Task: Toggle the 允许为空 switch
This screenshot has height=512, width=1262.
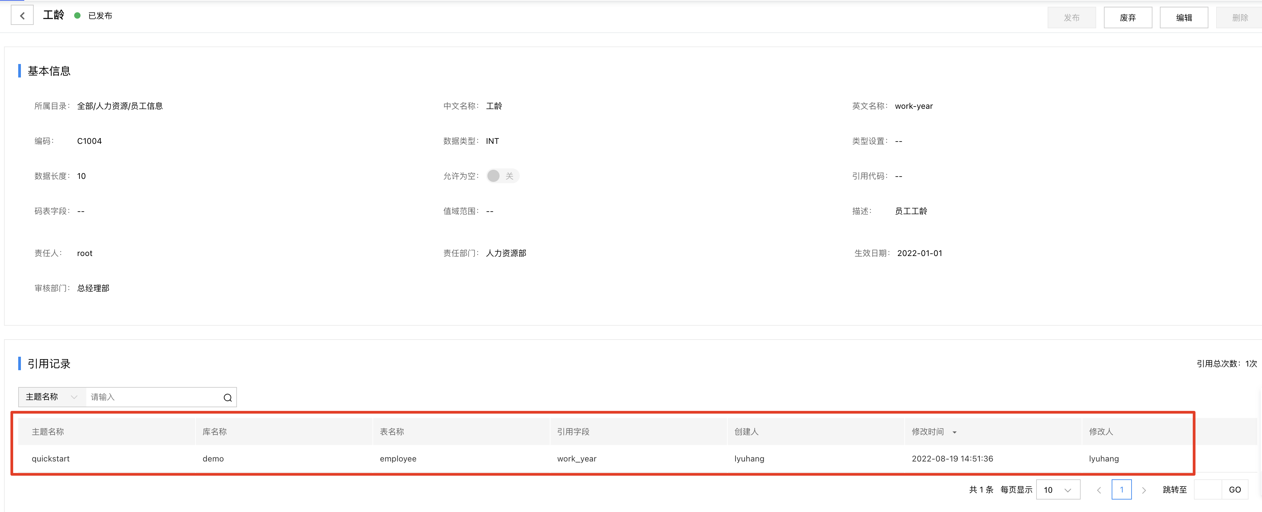Action: (502, 176)
